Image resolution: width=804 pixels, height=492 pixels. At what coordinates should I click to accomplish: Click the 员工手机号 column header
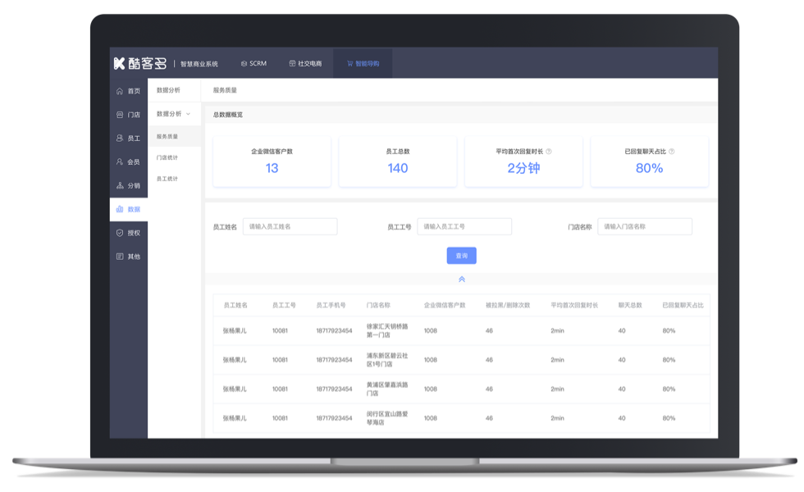click(331, 305)
